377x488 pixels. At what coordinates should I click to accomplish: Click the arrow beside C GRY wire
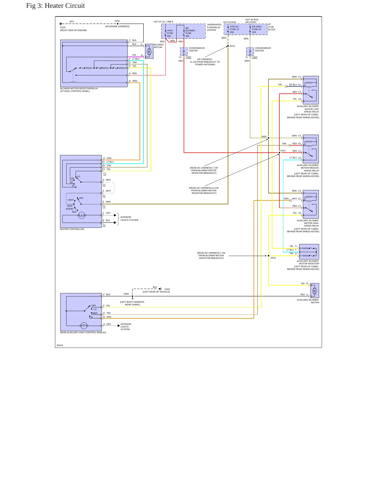point(115,215)
